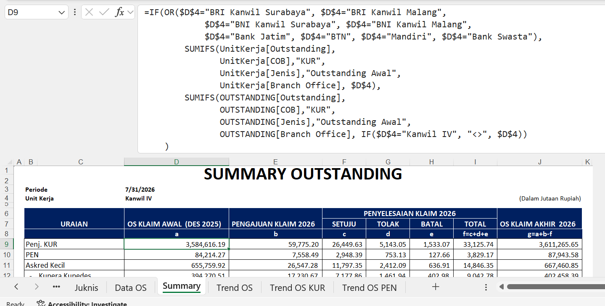The height and width of the screenshot is (306, 605).
Task: Click the Unit Kerja value Kanwil IV
Action: [x=138, y=198]
